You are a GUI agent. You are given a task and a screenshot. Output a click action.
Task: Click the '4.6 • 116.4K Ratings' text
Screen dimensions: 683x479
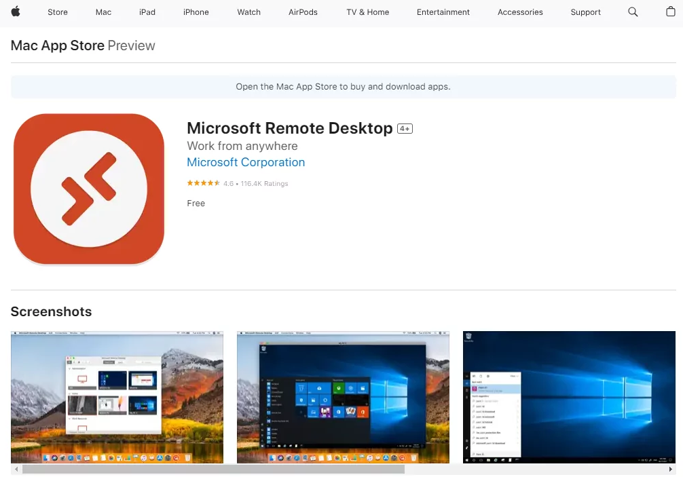point(256,184)
